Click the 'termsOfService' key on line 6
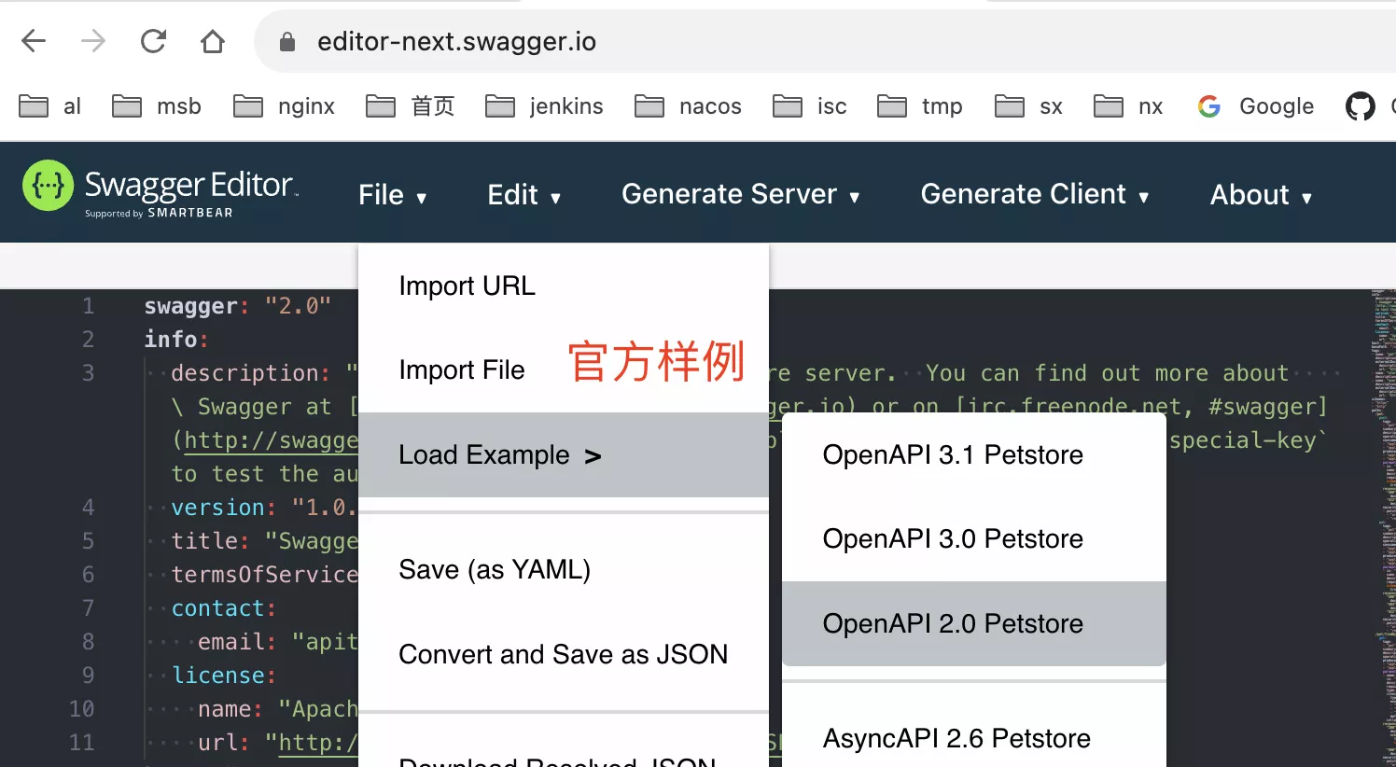This screenshot has height=767, width=1396. tap(265, 575)
